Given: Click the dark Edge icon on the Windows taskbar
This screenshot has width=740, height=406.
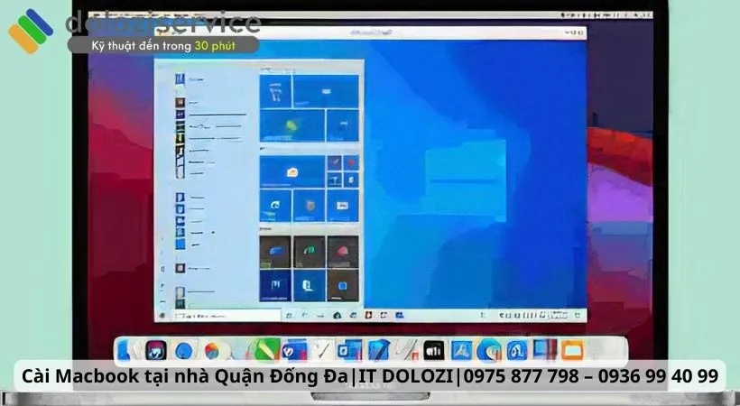Looking at the screenshot, I should 337,316.
